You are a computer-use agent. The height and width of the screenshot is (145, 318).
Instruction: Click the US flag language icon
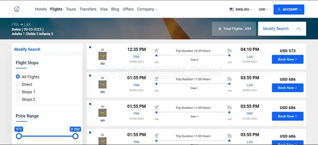[232, 9]
